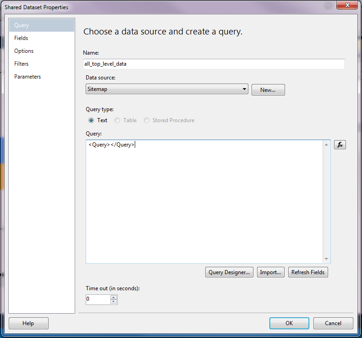Open the fx expression editor button
The image size is (362, 338).
pos(340,145)
